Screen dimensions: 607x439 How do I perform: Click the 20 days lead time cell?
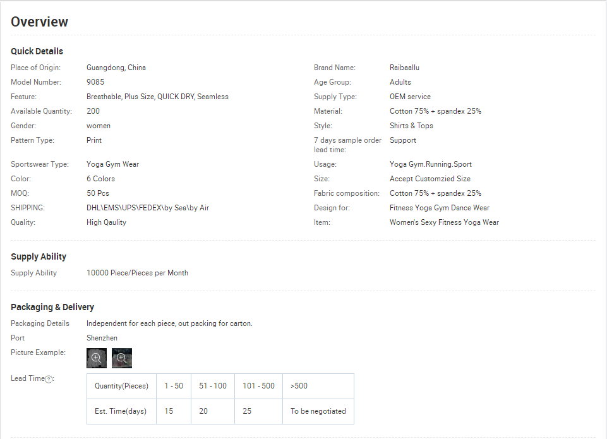tap(212, 411)
